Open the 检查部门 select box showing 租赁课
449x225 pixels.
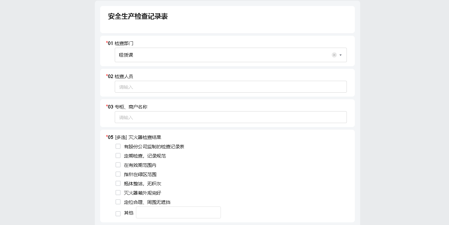[222, 55]
